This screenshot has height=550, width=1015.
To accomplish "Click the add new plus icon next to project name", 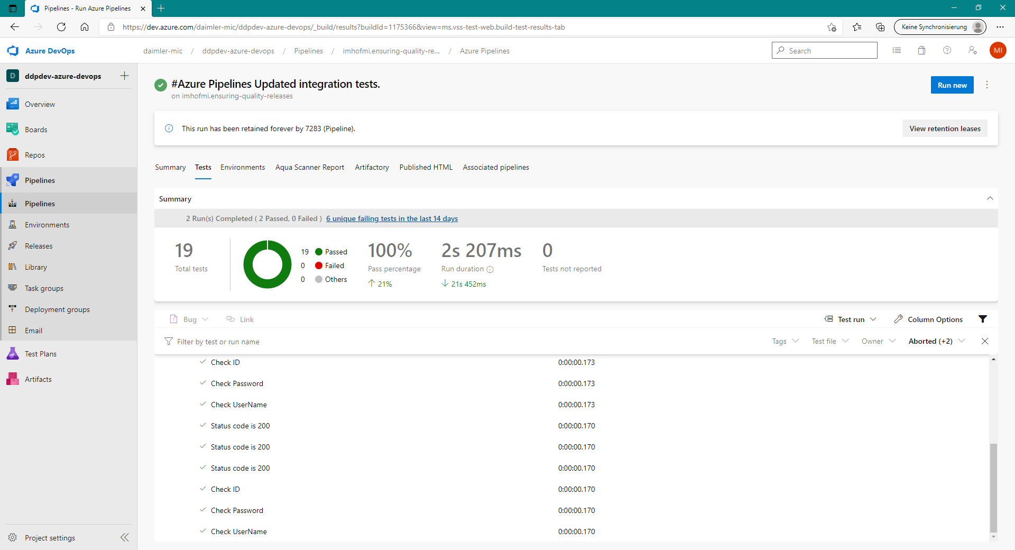I will coord(124,76).
